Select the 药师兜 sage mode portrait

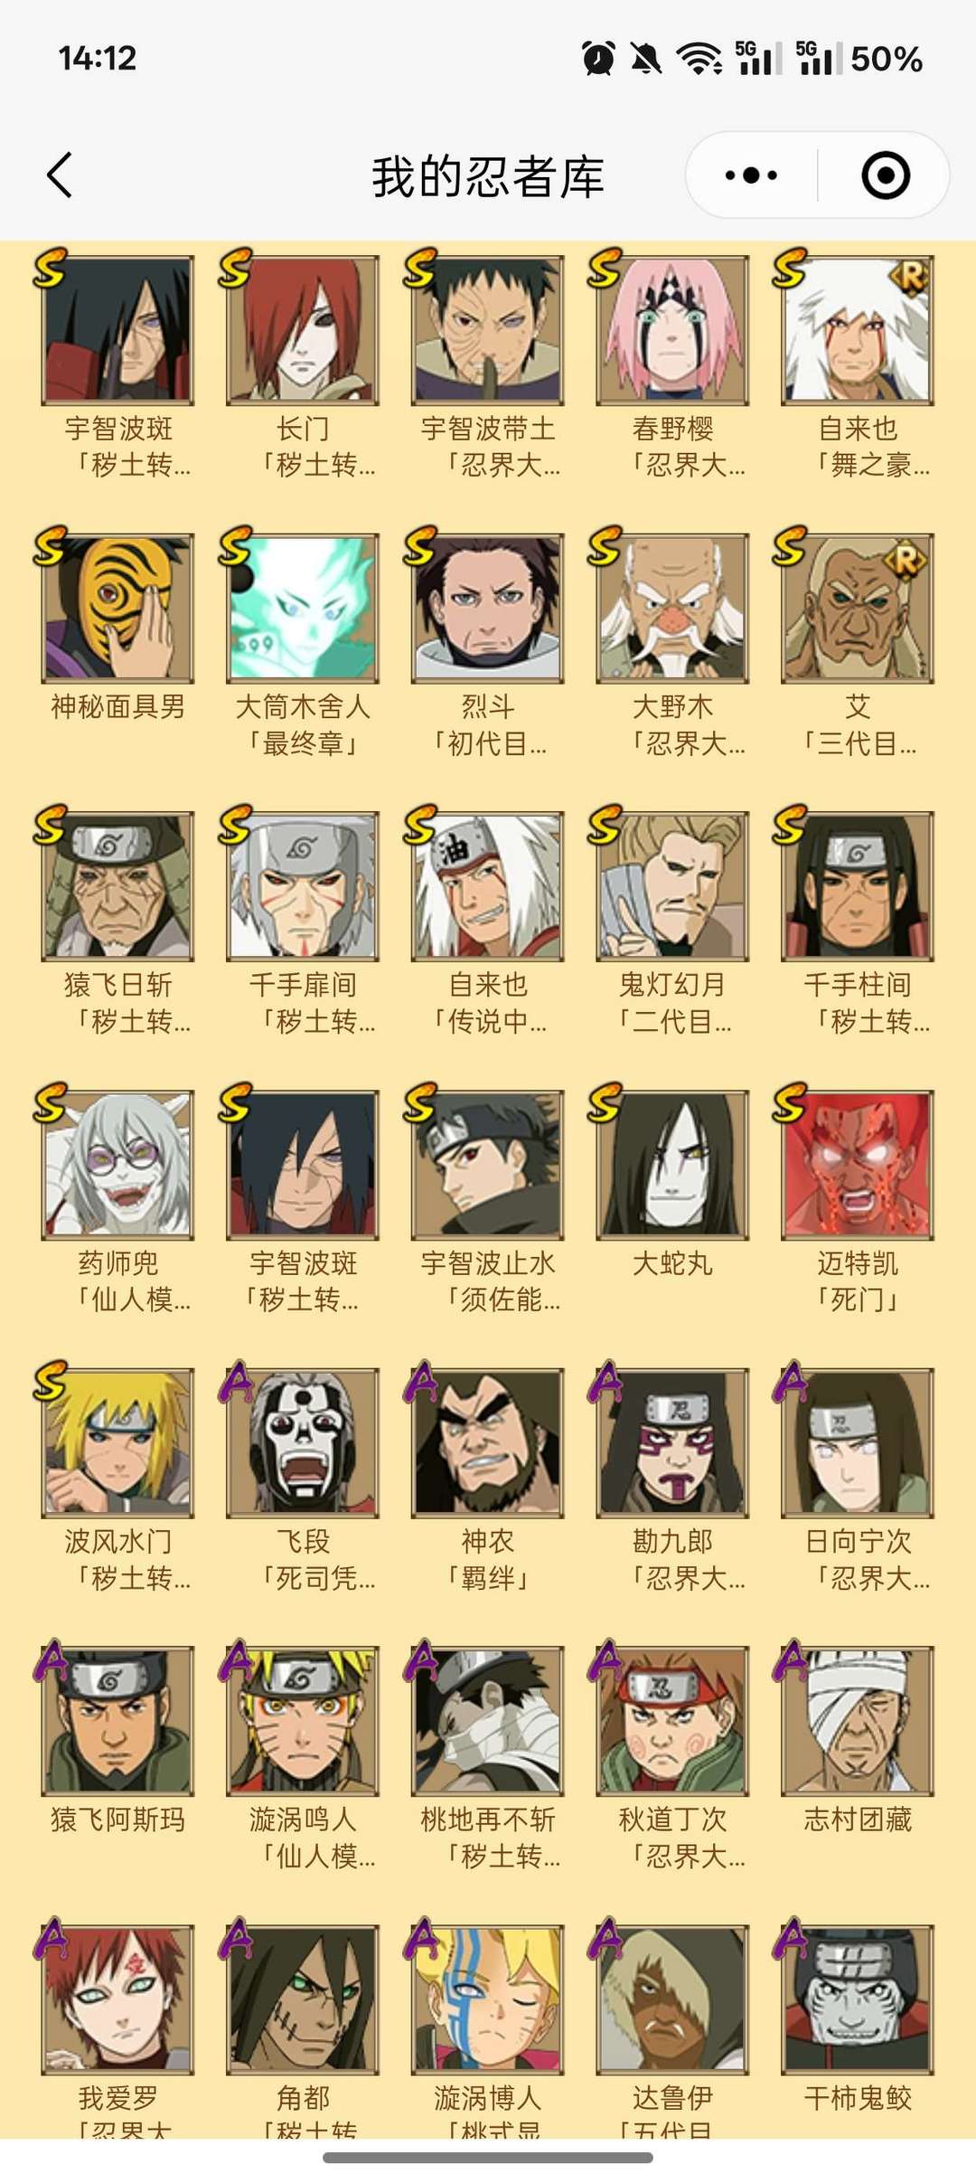coord(117,1165)
